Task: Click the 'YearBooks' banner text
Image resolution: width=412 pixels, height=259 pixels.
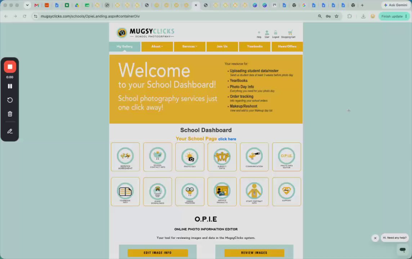Action: tap(238, 81)
